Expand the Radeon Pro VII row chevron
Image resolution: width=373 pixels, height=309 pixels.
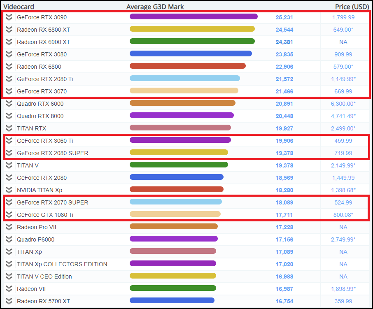tap(9, 227)
